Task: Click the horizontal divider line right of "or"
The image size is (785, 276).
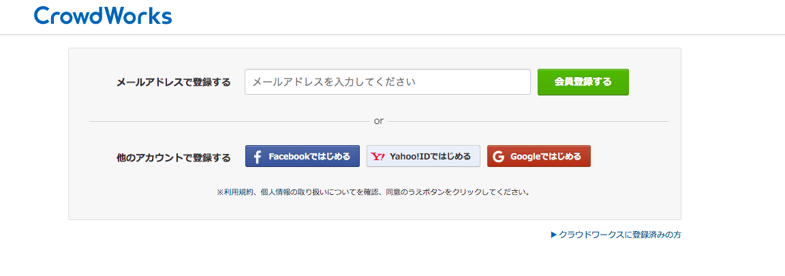Action: click(528, 121)
